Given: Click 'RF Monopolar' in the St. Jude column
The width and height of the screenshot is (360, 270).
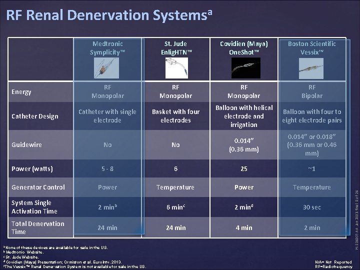Looking at the screenshot, I should point(176,91).
